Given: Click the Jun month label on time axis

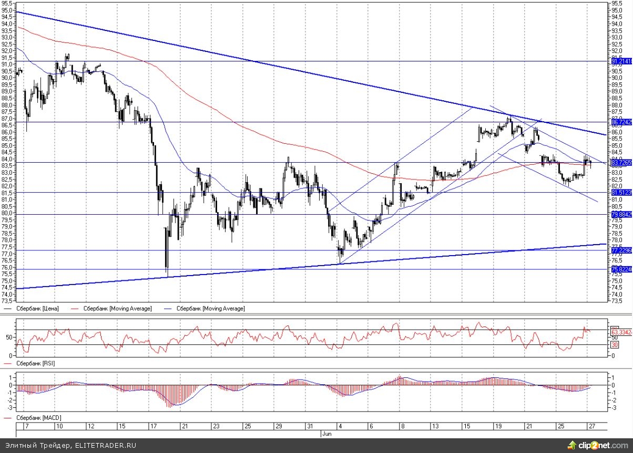Looking at the screenshot, I should click(325, 434).
